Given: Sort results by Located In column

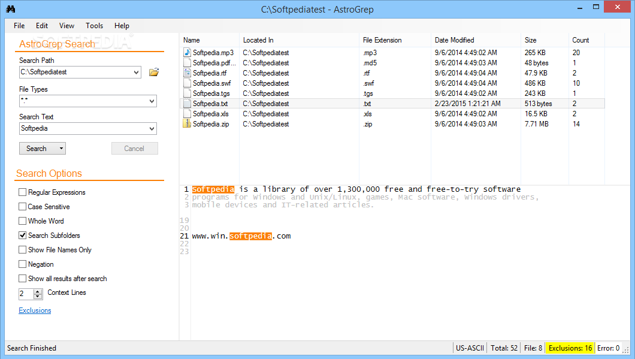Looking at the screenshot, I should coord(300,40).
